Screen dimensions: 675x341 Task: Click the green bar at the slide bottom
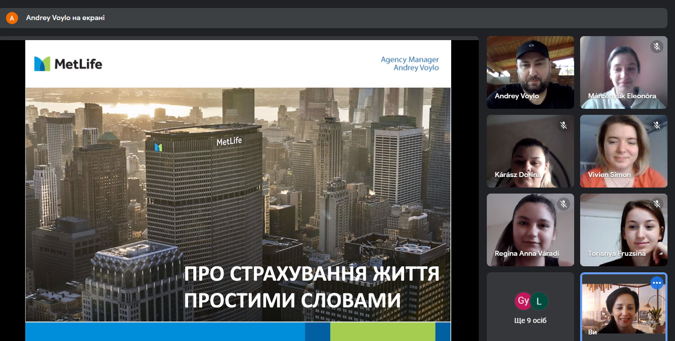pyautogui.click(x=382, y=331)
